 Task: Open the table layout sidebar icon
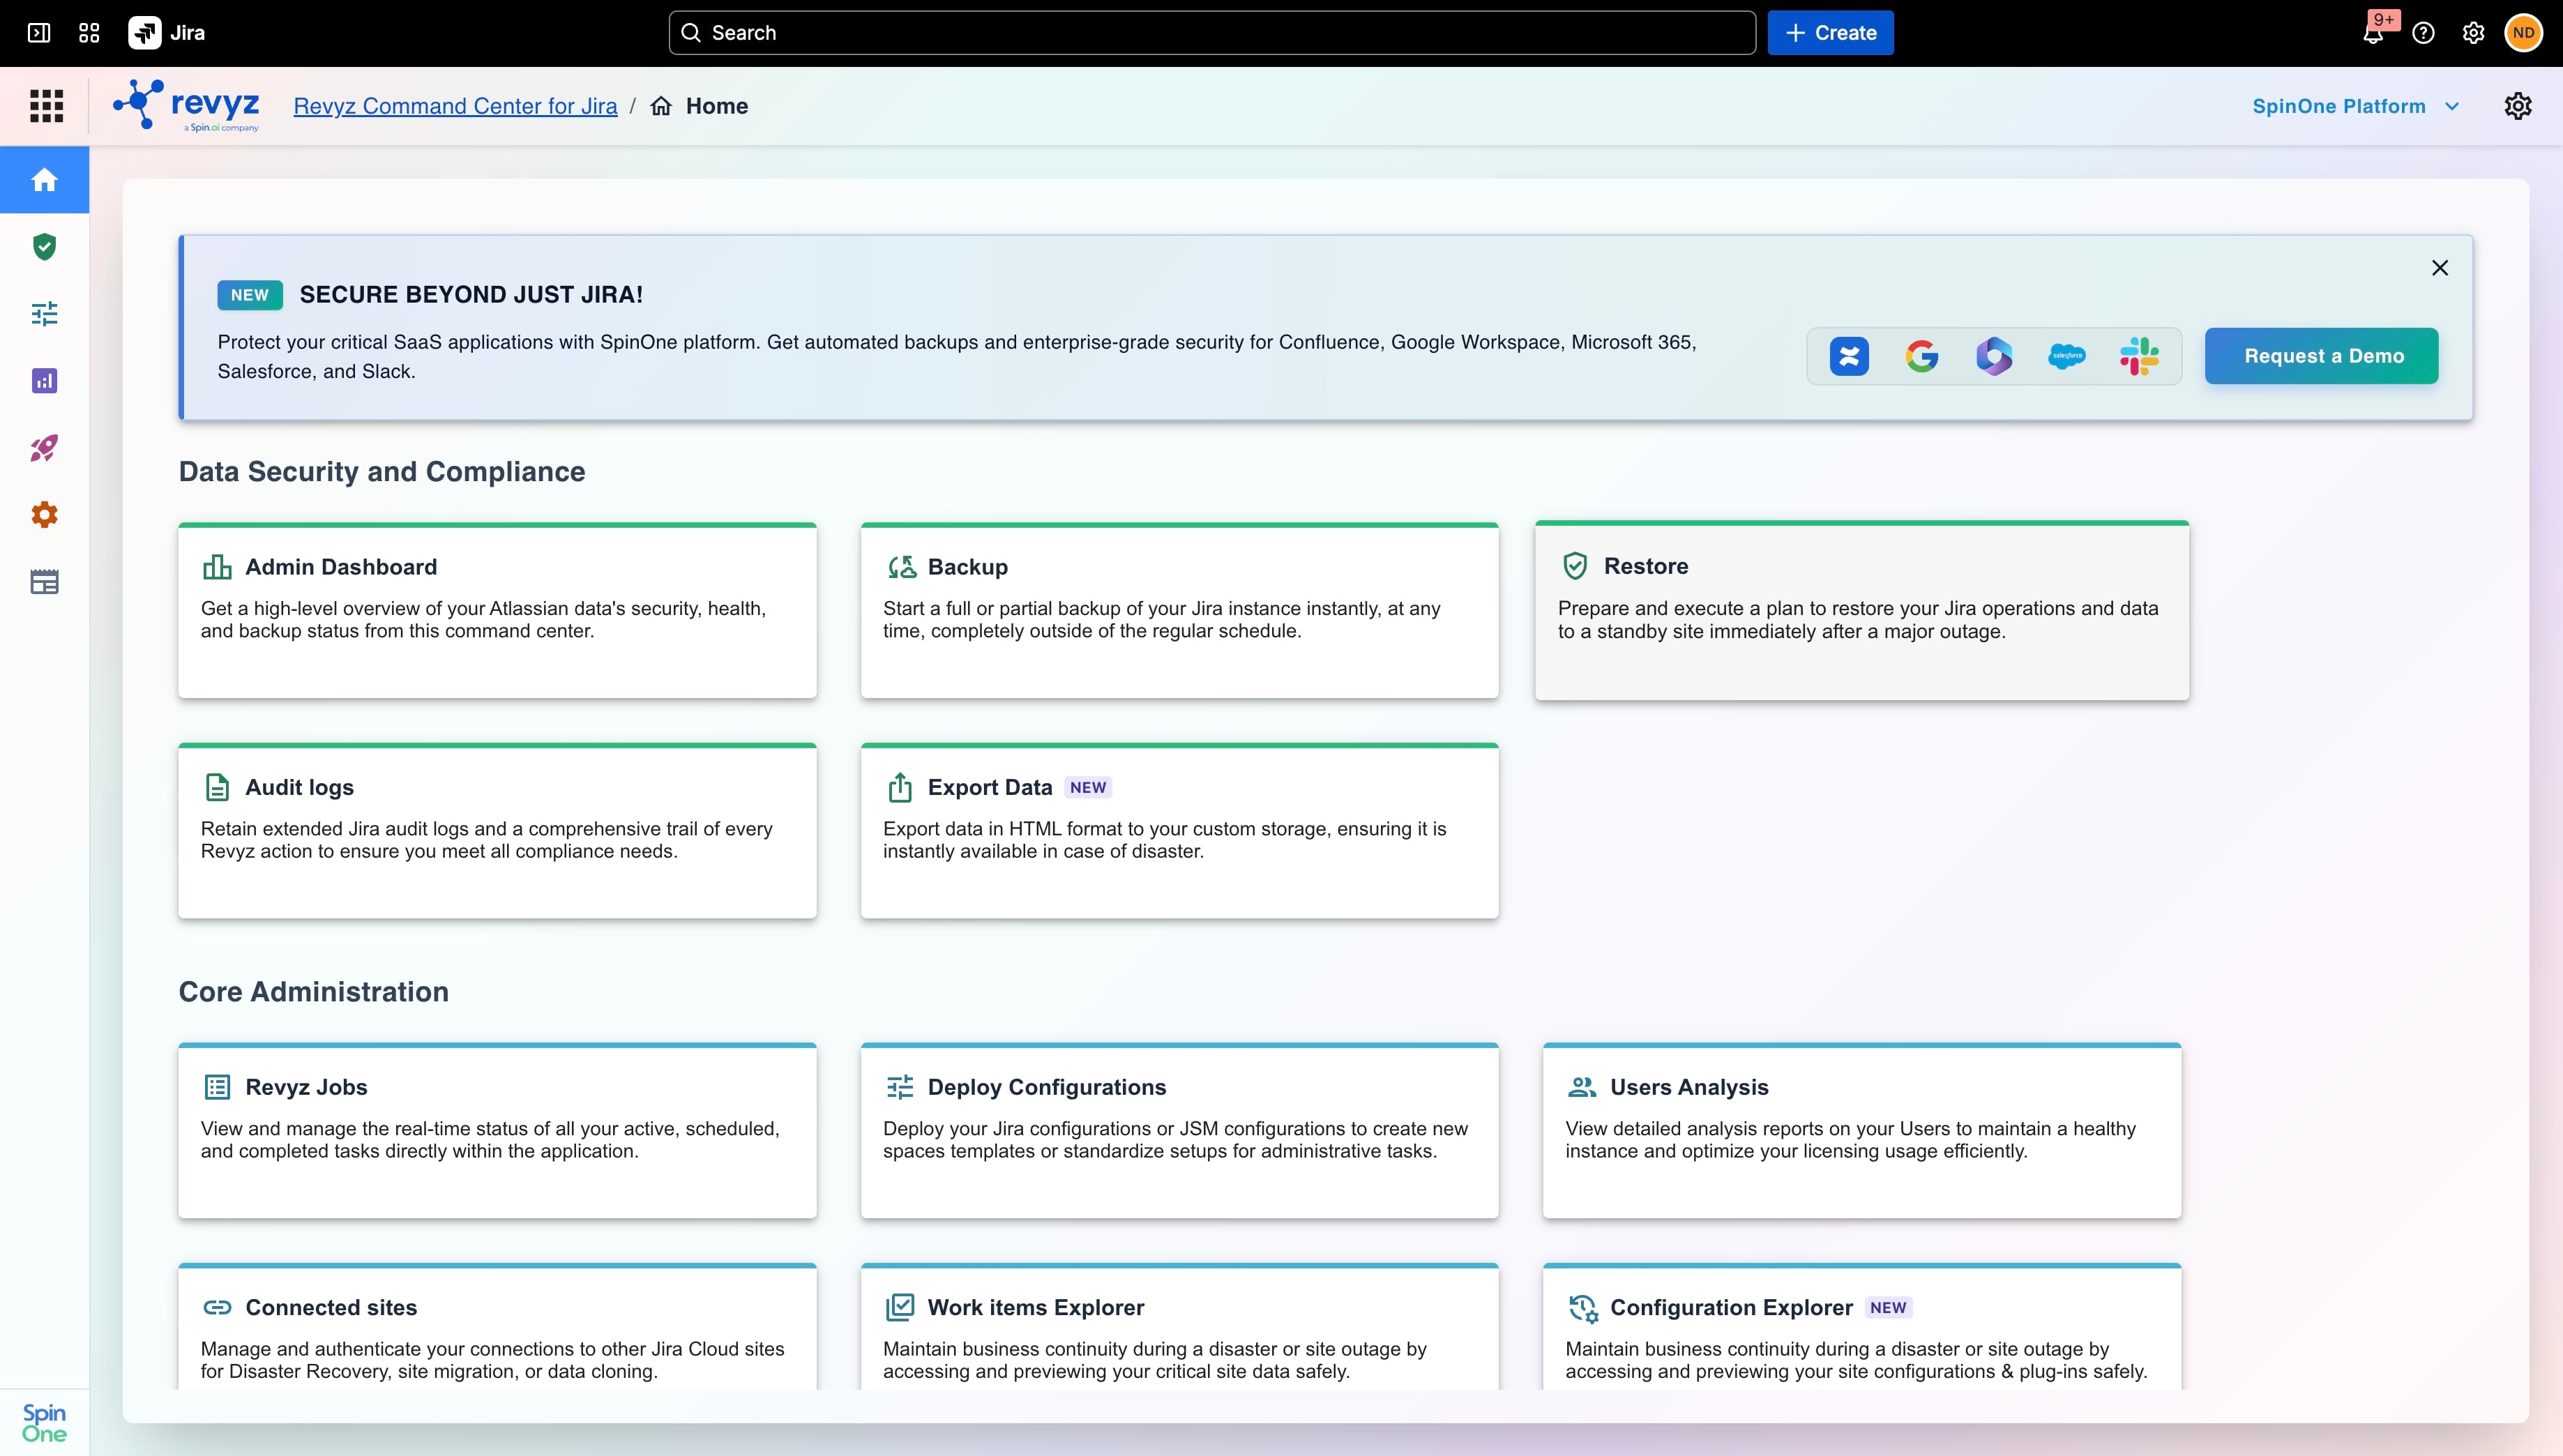coord(44,582)
